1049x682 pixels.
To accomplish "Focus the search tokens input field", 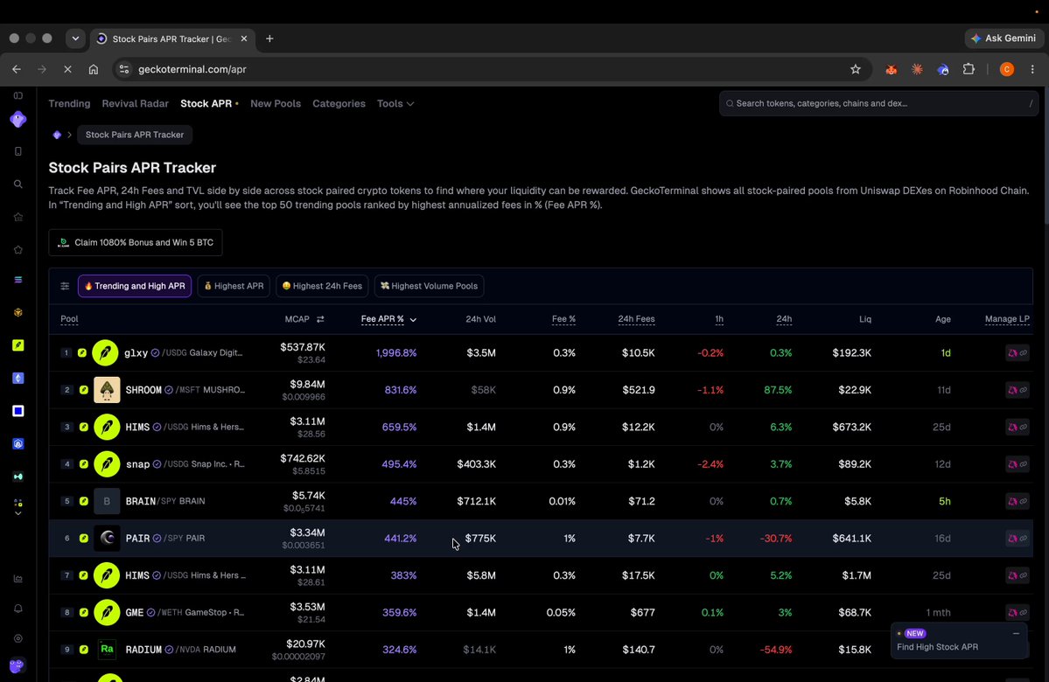I will click(878, 104).
